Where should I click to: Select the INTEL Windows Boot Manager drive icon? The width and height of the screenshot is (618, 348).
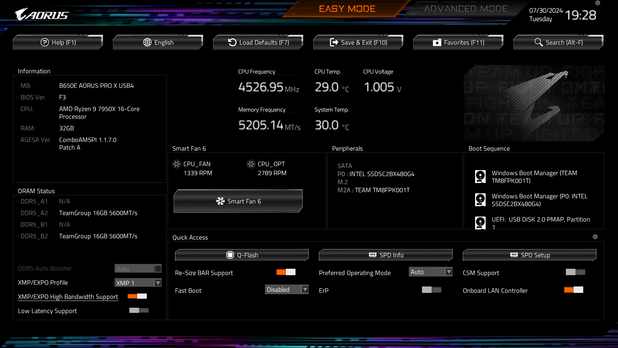pos(480,200)
